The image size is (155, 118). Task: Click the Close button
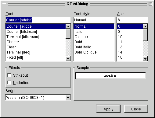click(136, 109)
